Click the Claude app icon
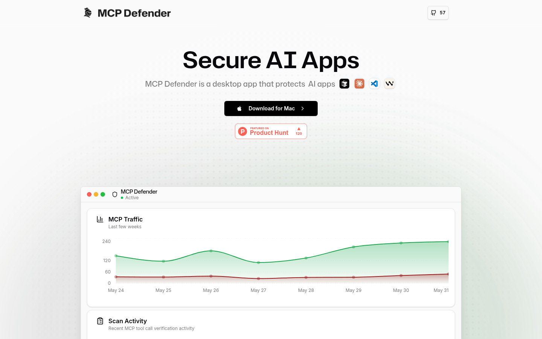Image resolution: width=542 pixels, height=339 pixels. 359,84
